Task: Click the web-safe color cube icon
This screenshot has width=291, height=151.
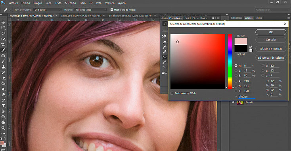Action: (x=251, y=47)
